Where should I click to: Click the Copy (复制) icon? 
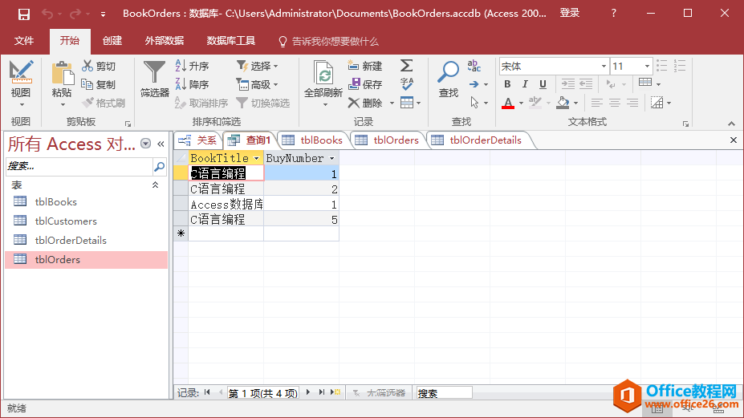click(x=87, y=84)
